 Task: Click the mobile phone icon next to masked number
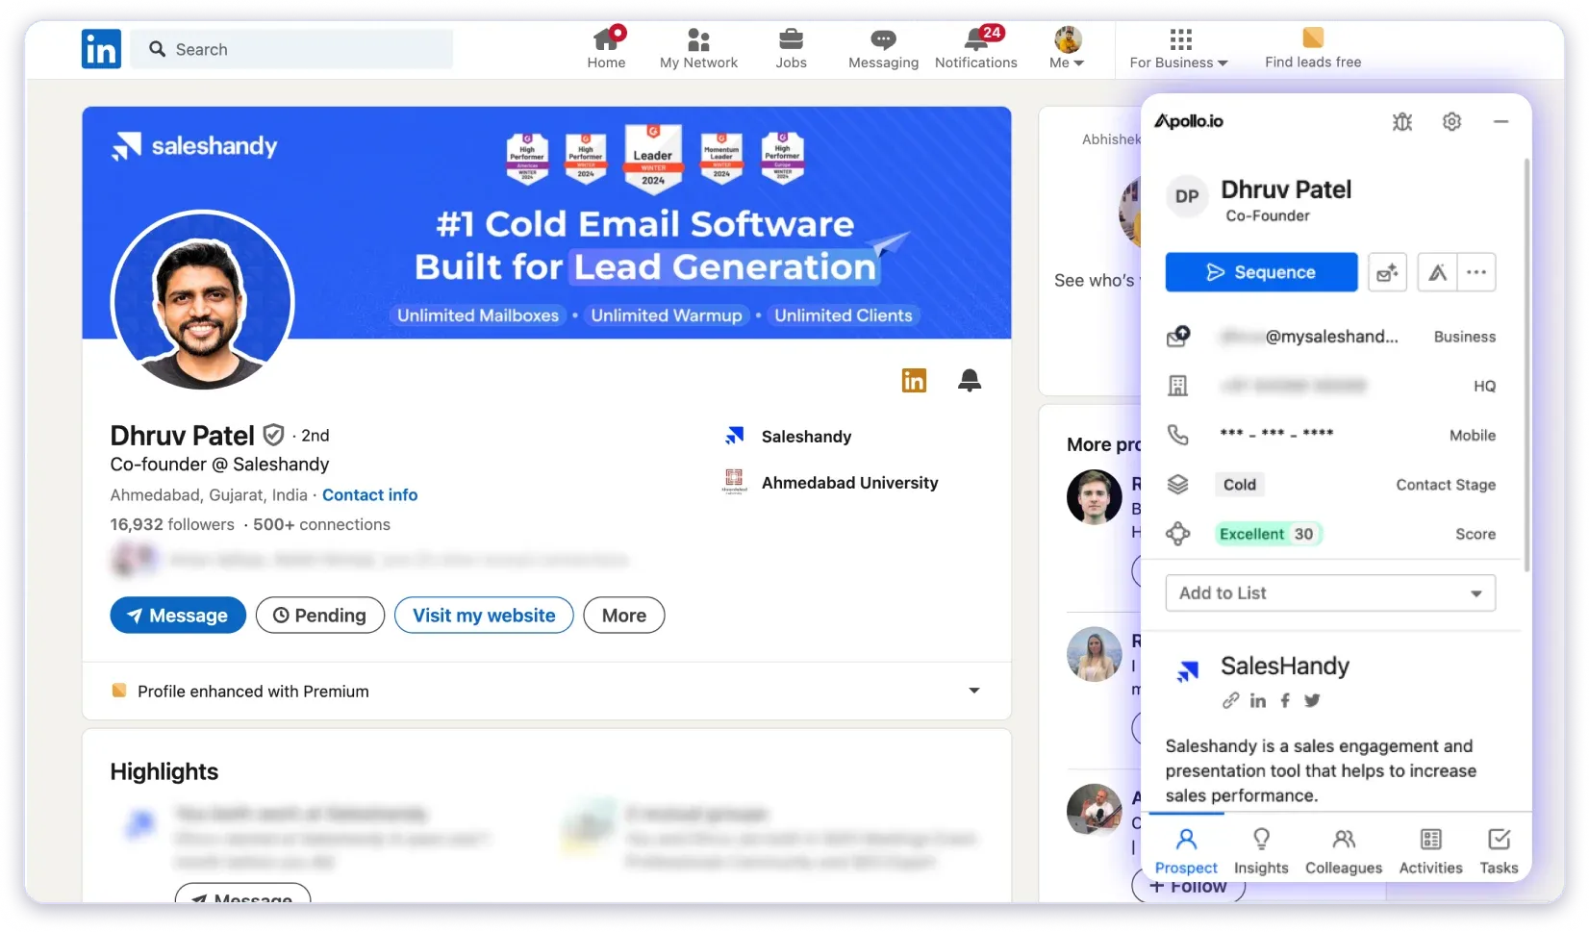1177,435
